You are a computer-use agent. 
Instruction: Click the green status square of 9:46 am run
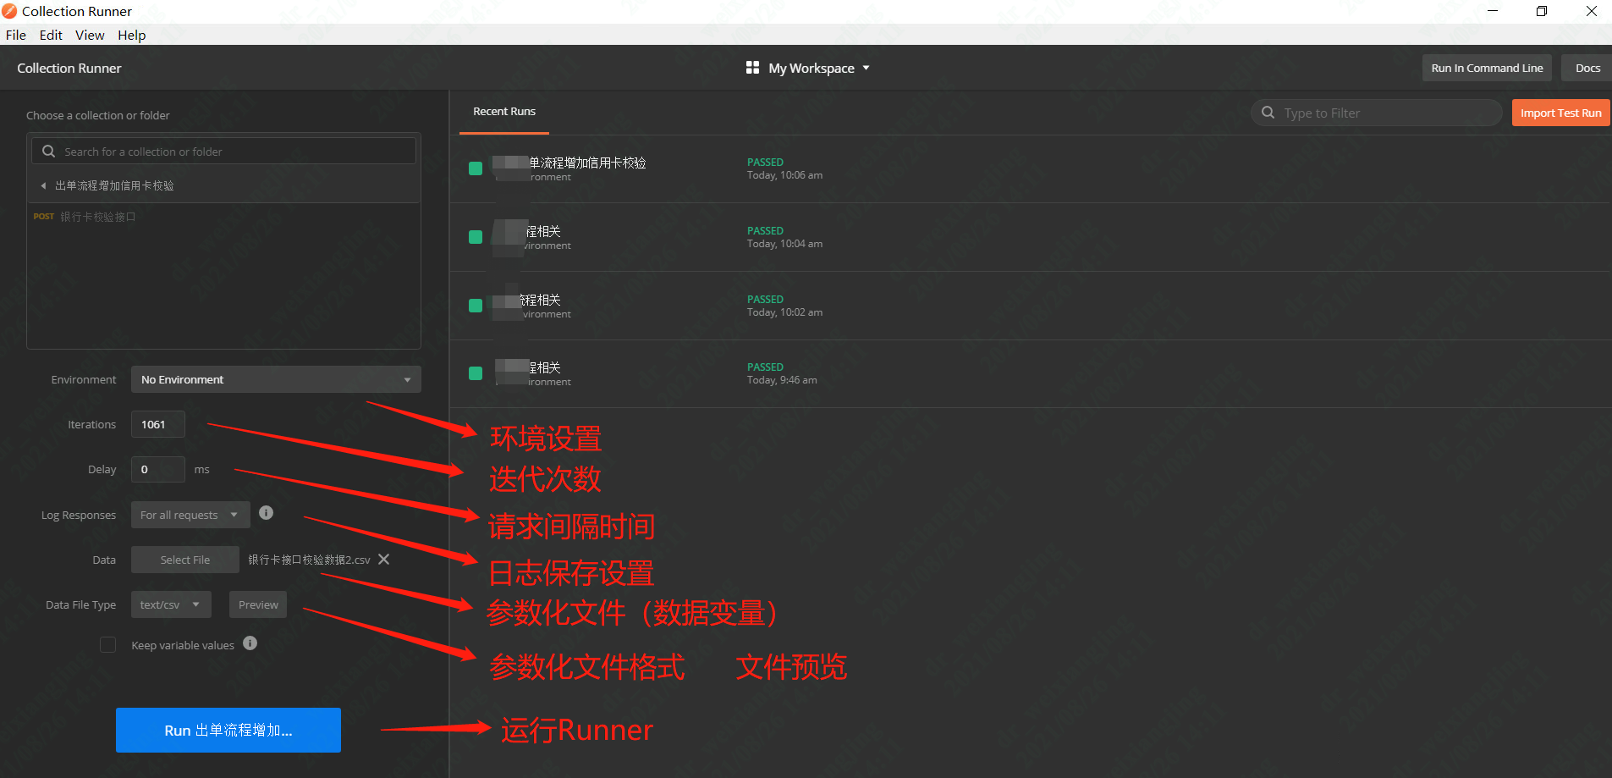[476, 373]
